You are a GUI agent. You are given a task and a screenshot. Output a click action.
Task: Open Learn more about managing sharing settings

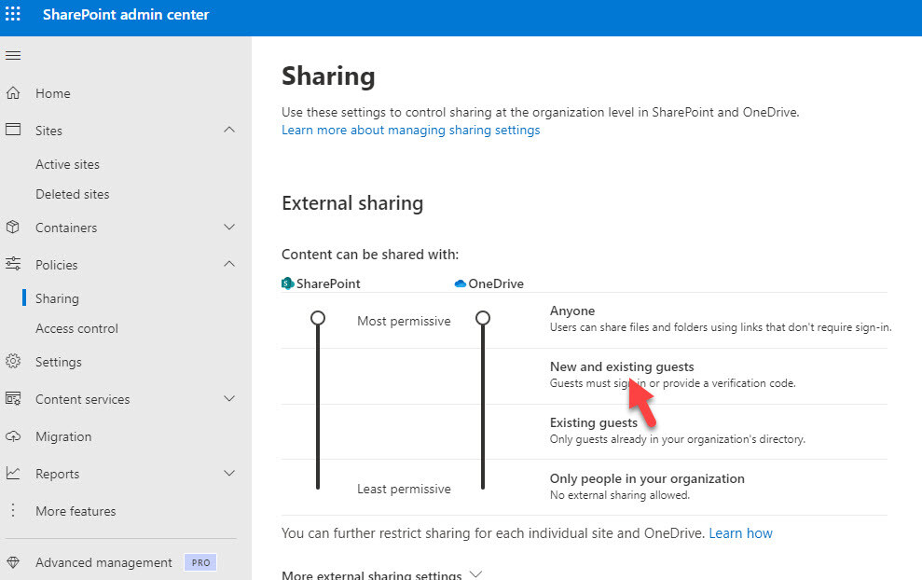point(410,130)
